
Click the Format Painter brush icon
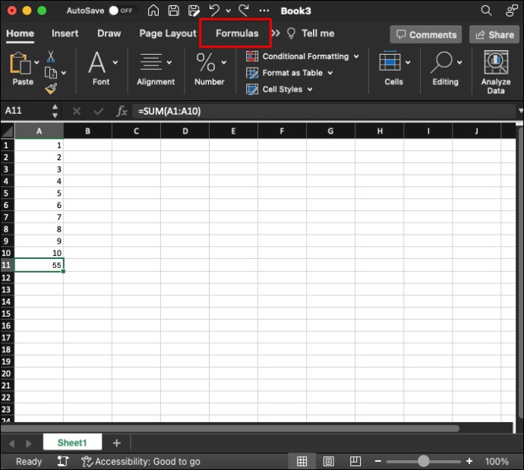(51, 89)
